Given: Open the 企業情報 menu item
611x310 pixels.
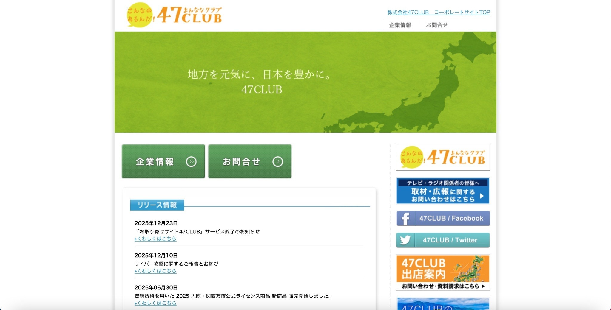Looking at the screenshot, I should click(x=400, y=25).
